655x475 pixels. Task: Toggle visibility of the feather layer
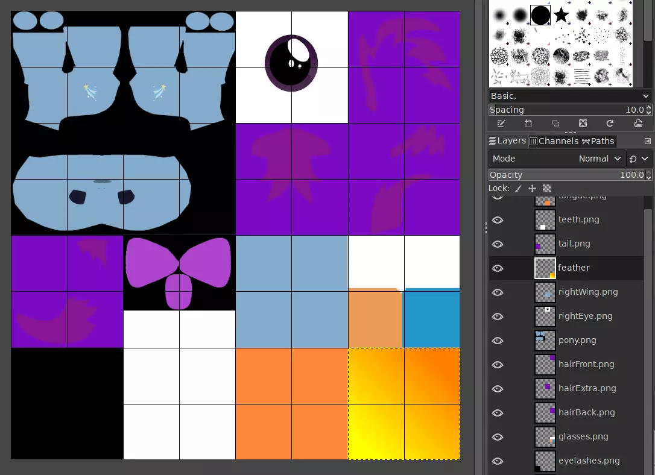pos(498,268)
